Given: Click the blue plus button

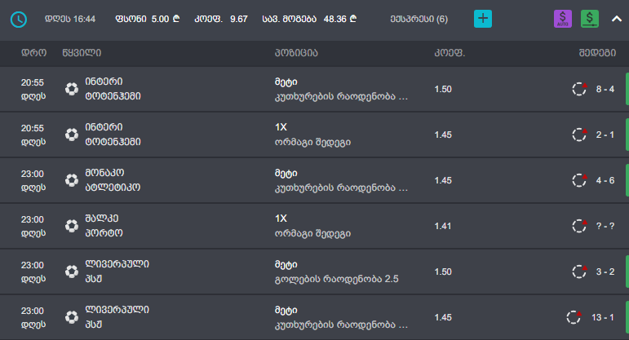Looking at the screenshot, I should [x=483, y=19].
